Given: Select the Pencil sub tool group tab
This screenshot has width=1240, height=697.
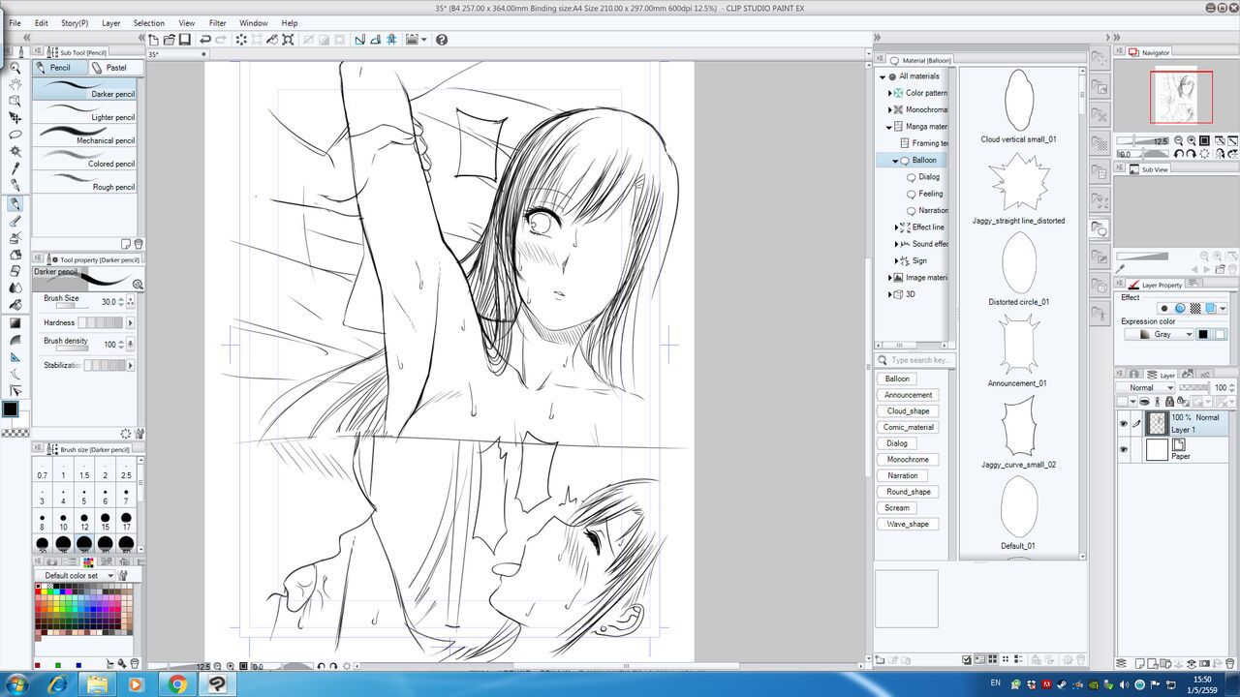Looking at the screenshot, I should tap(59, 68).
